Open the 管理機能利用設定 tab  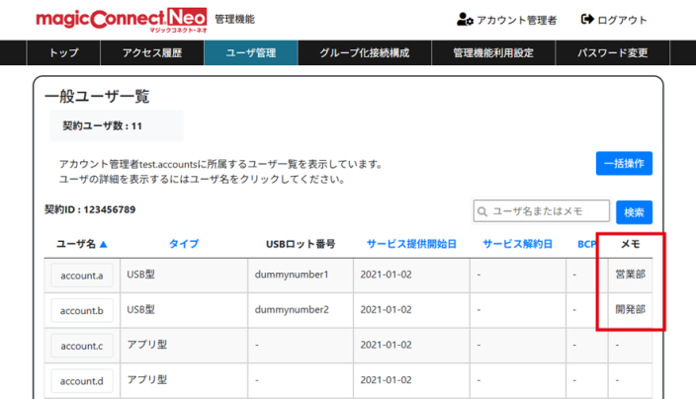click(493, 52)
